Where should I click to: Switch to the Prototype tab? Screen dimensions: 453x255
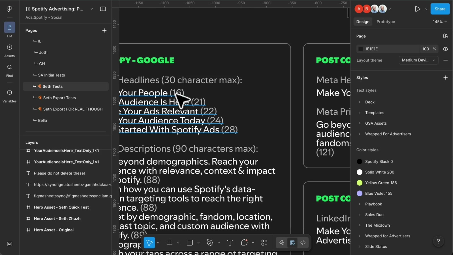click(x=386, y=22)
